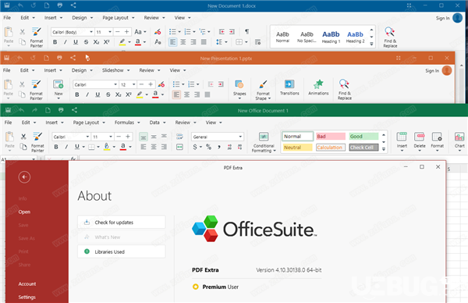Open Page Layout menu in document window
The width and height of the screenshot is (468, 303).
coord(119,18)
